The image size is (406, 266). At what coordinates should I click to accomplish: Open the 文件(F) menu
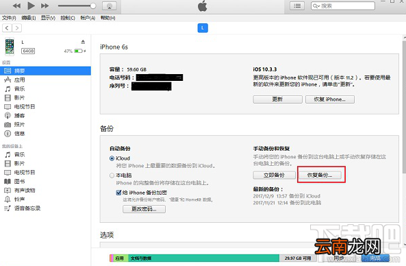(9, 18)
